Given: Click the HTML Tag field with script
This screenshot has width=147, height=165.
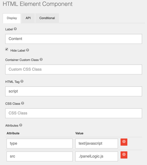Looking at the screenshot, I should [x=74, y=91].
